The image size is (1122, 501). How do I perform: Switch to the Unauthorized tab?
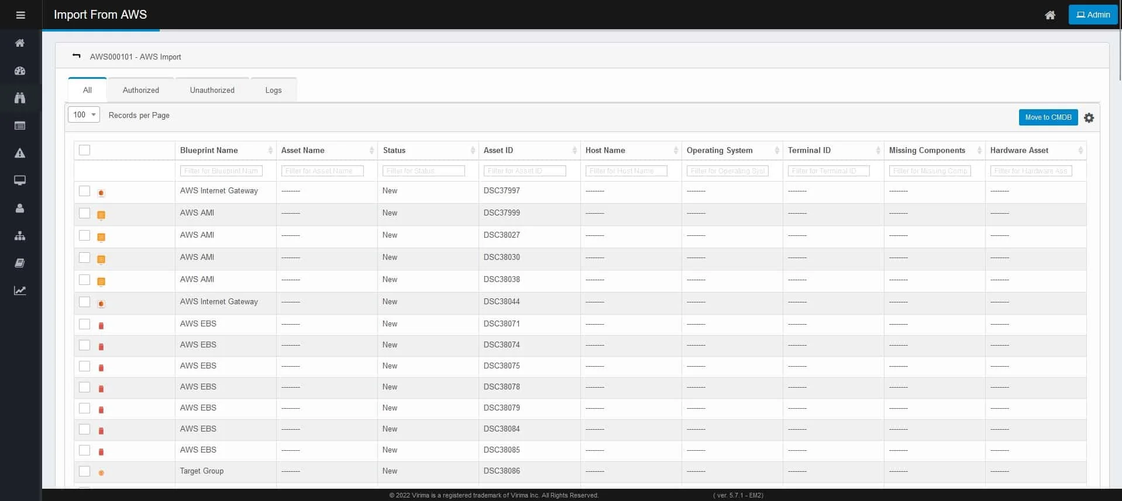[212, 91]
